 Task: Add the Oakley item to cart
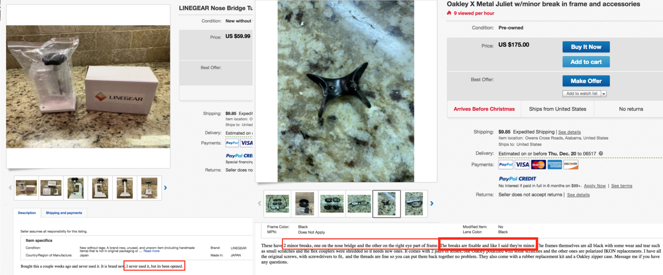pos(586,62)
